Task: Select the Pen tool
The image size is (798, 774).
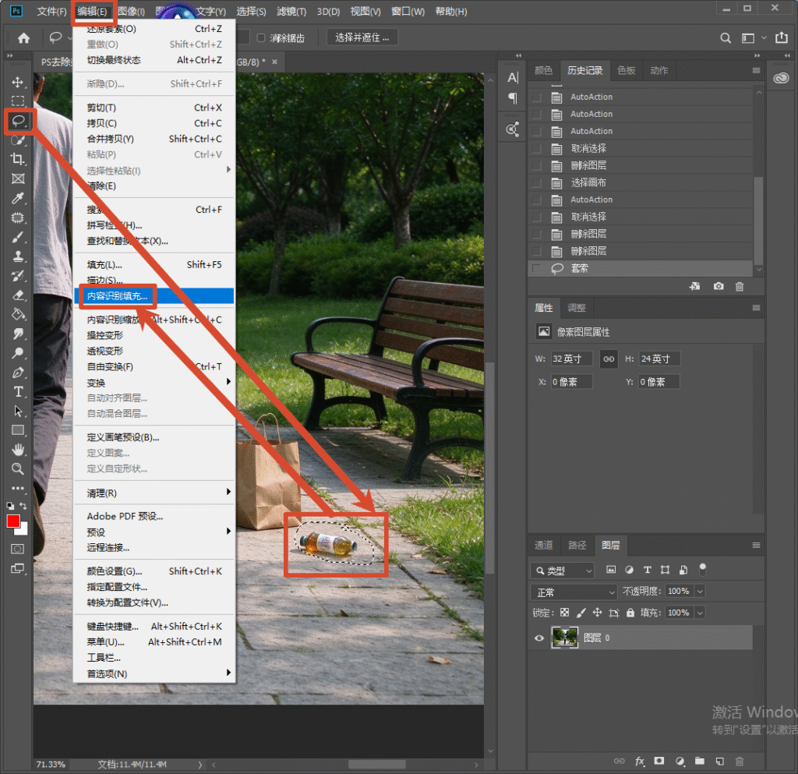Action: point(18,373)
